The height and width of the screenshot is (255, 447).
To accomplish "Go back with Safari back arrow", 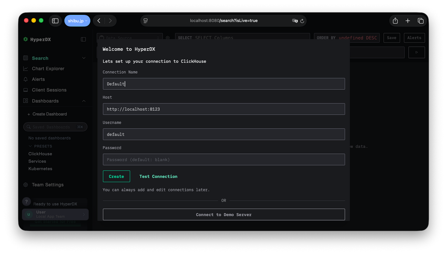I will (x=99, y=21).
